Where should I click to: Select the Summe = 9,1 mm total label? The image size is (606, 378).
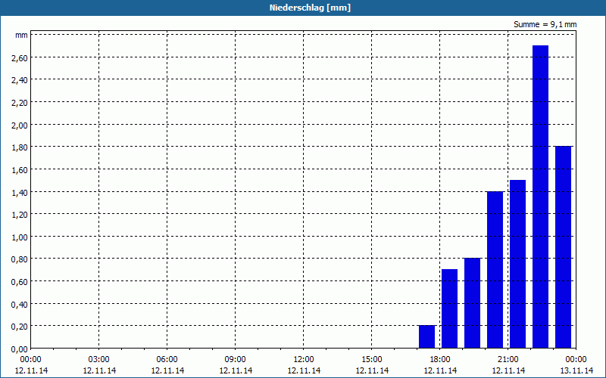(545, 24)
